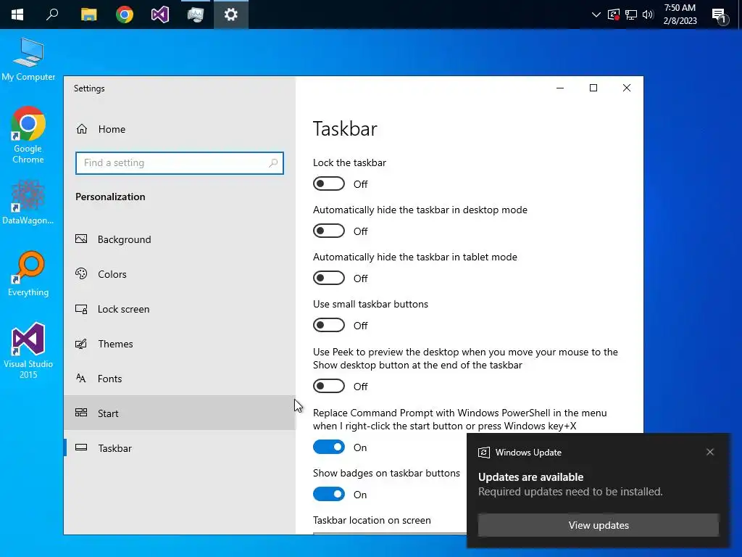Show hidden system tray icons
The image size is (742, 557).
(x=596, y=15)
